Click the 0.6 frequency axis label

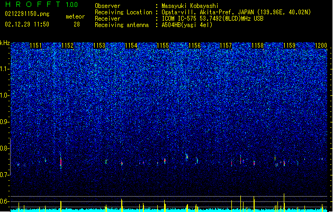pos(5,201)
